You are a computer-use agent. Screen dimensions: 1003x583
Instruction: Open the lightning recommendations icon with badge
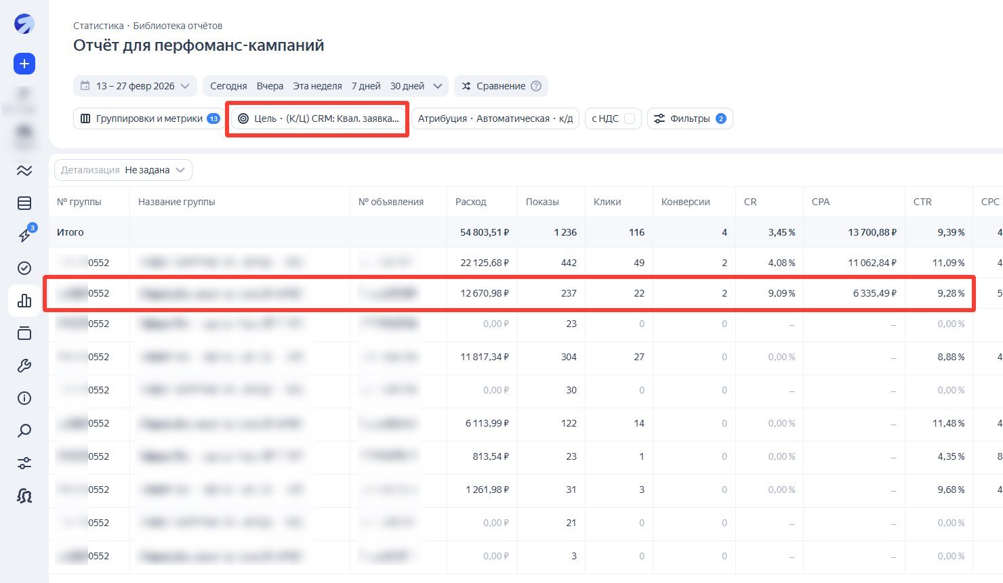tap(24, 235)
